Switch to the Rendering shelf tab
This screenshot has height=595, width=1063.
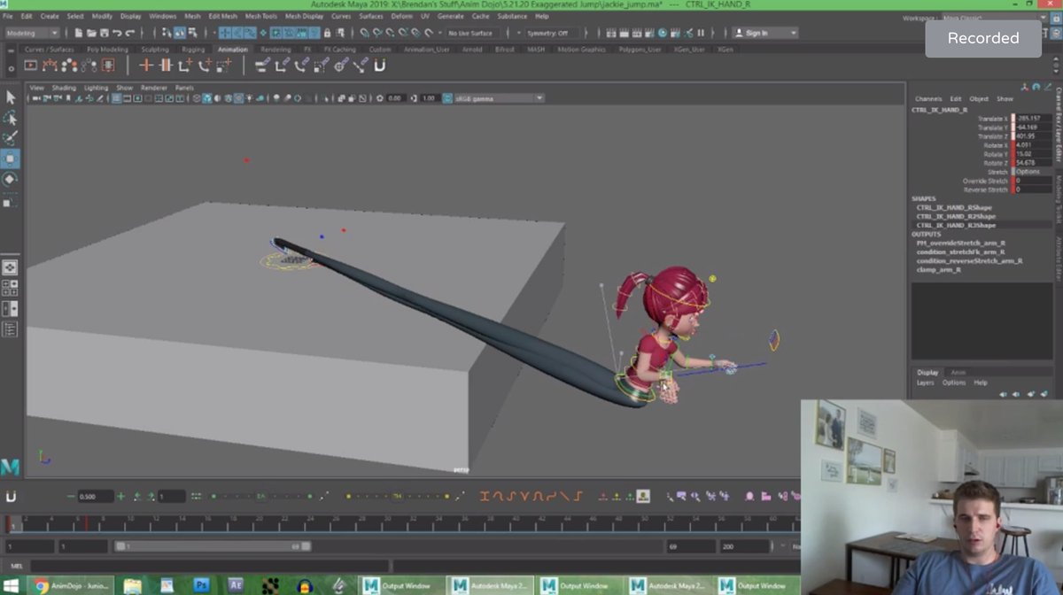[275, 50]
